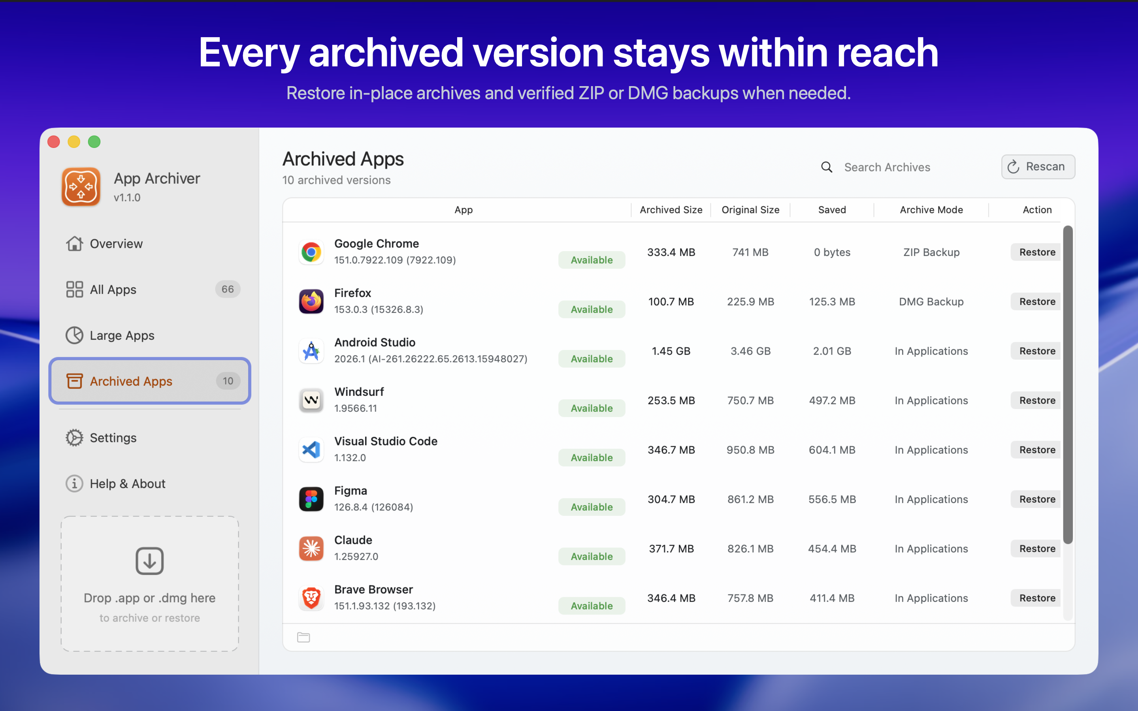Open the Overview section
The width and height of the screenshot is (1138, 711).
149,244
